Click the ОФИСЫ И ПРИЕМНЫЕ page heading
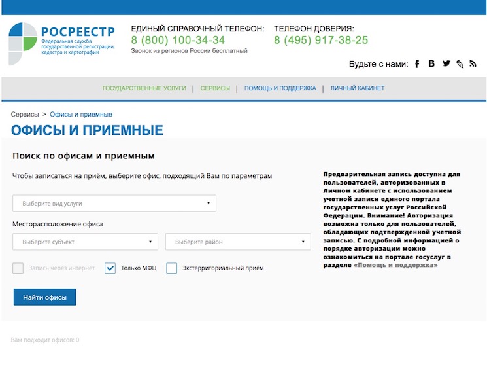Viewport: 487px width, 379px height. (x=87, y=130)
